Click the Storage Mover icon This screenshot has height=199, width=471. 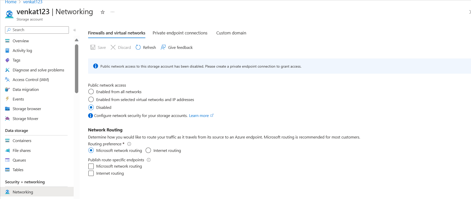[7, 118]
